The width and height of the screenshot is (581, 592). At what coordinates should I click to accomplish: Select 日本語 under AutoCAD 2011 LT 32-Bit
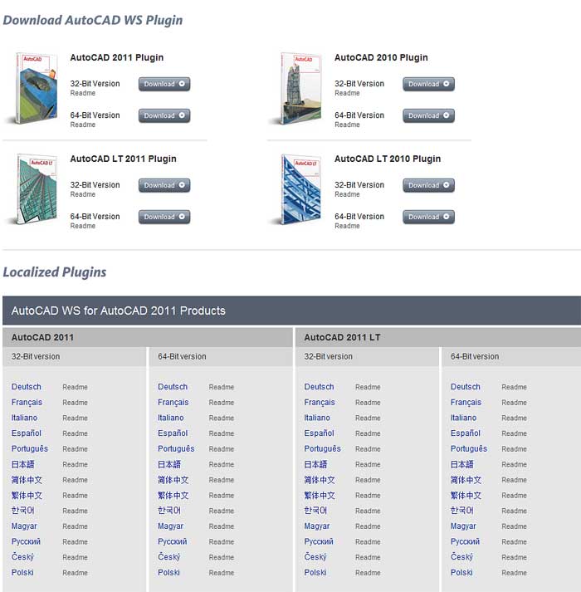(315, 464)
